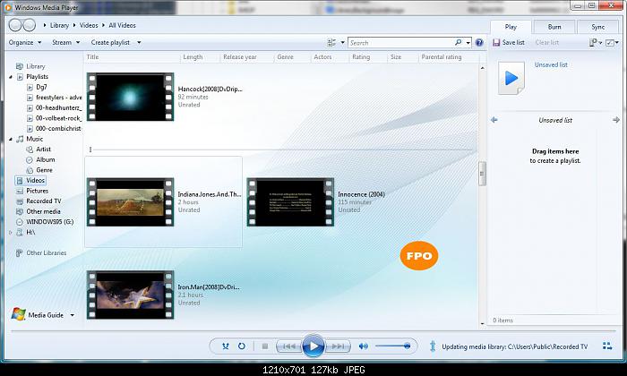Click the volume slider handle
The width and height of the screenshot is (627, 376).
[x=407, y=346]
